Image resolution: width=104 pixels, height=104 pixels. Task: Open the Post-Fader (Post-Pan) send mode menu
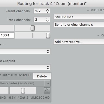click(22, 83)
